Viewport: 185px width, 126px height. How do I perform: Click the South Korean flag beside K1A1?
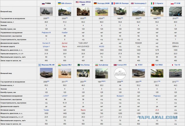point(136,65)
